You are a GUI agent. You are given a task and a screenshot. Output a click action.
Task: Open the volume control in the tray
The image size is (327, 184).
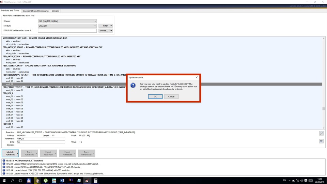point(301,181)
